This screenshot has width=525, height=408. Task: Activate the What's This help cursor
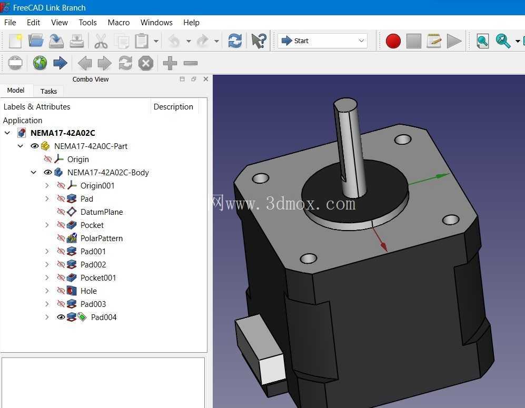click(x=259, y=41)
